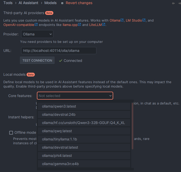181x172 pixels.
Task: Select the Qwen3-32B-GGUF:Q4_K_XL model
Action: pyautogui.click(x=84, y=123)
